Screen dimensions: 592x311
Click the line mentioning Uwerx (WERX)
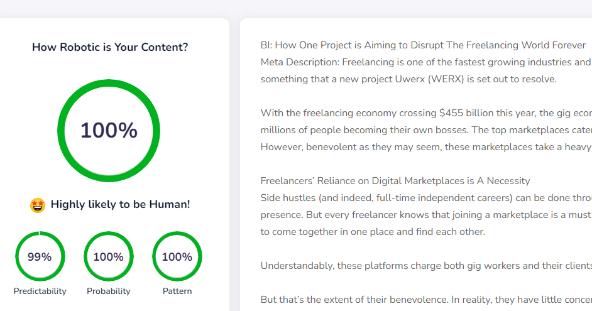(x=408, y=79)
